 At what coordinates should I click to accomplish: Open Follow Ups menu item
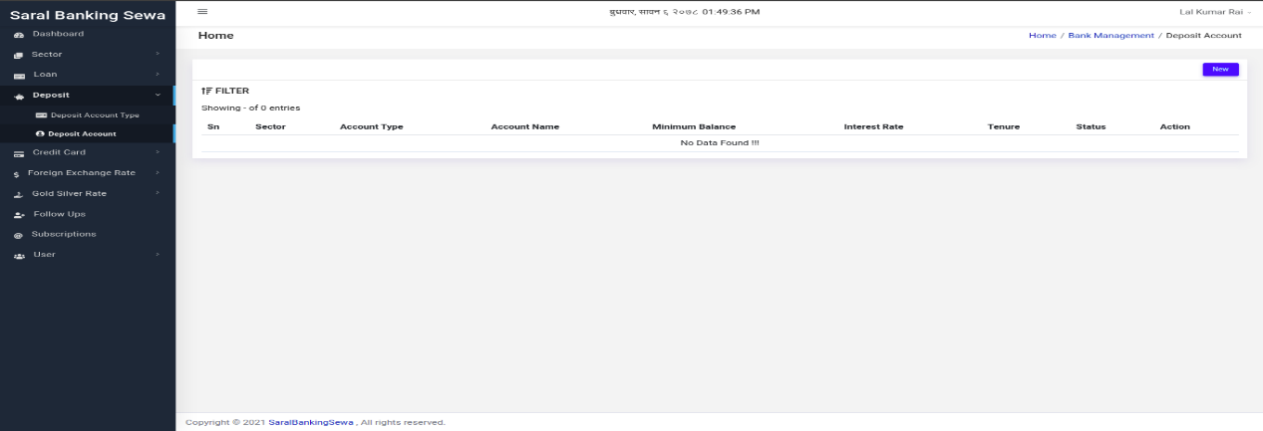coord(88,214)
